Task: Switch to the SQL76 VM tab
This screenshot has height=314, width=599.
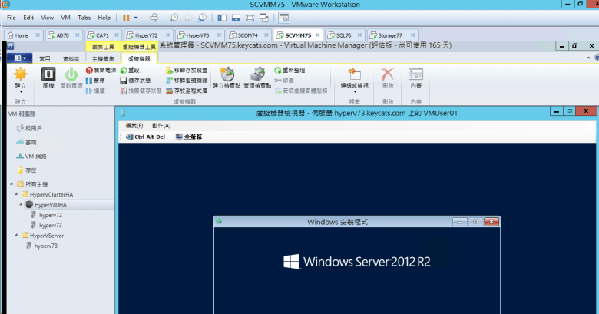Action: [339, 35]
